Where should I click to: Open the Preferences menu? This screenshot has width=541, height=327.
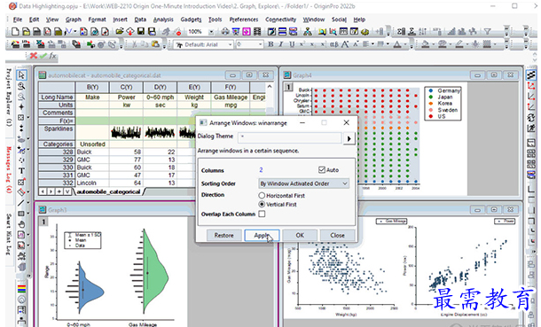(244, 19)
